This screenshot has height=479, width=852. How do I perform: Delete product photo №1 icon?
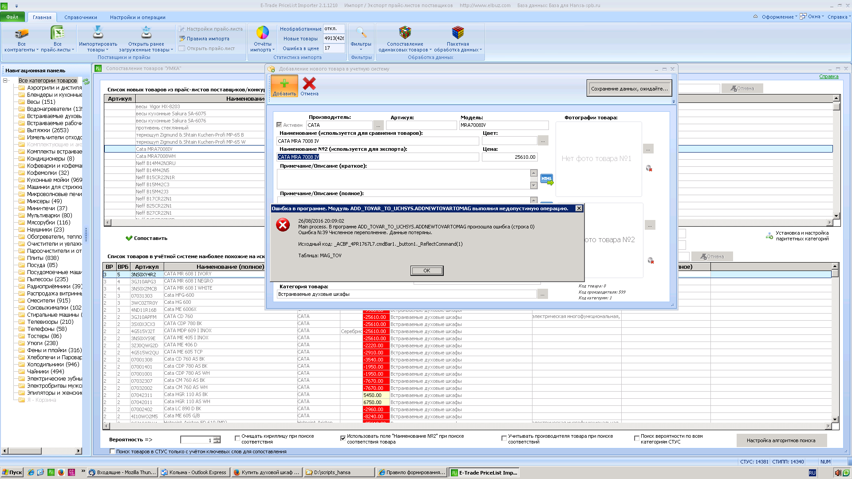pos(649,169)
